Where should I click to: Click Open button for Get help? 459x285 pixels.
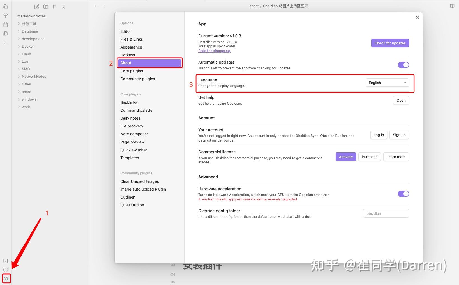[401, 100]
